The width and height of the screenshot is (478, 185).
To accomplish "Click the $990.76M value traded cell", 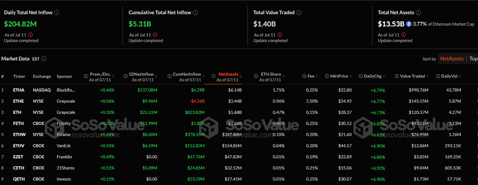I will pyautogui.click(x=419, y=90).
